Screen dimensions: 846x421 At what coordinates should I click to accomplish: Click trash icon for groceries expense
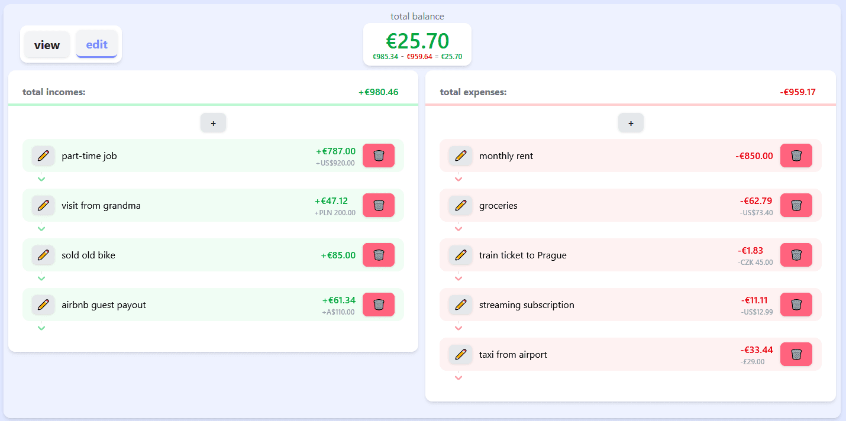coord(796,206)
